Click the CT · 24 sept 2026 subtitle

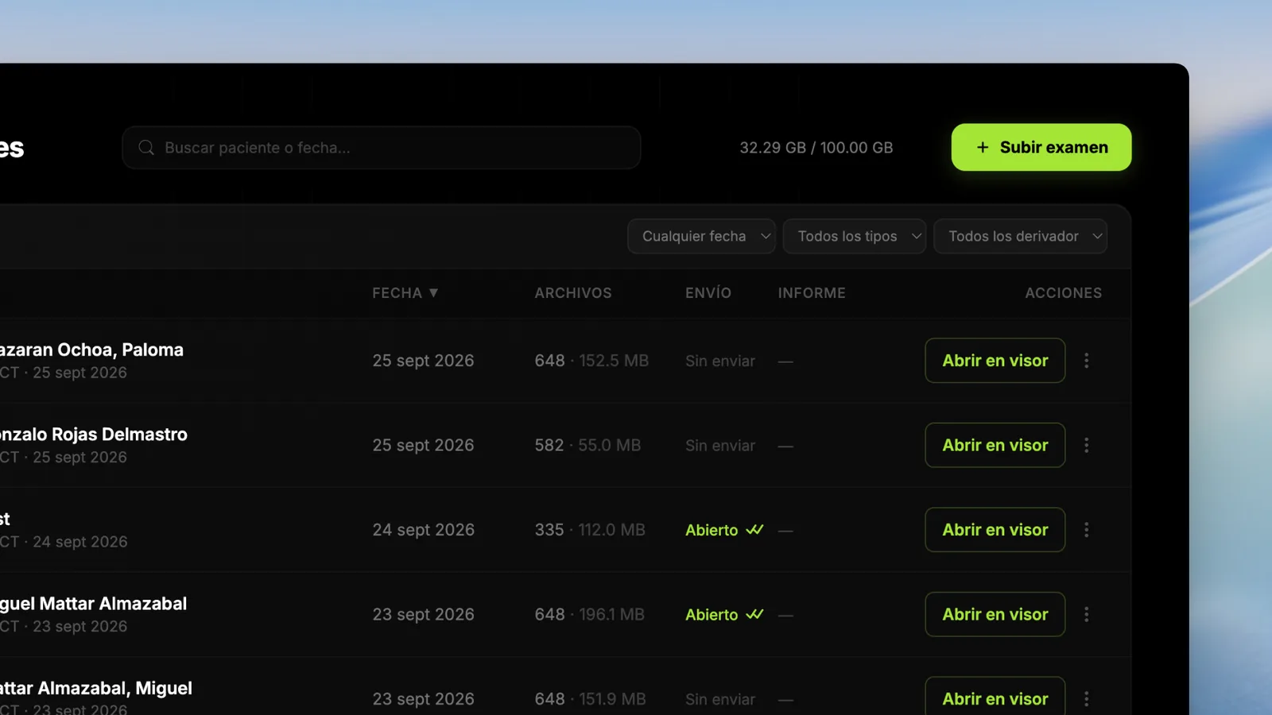click(x=64, y=542)
